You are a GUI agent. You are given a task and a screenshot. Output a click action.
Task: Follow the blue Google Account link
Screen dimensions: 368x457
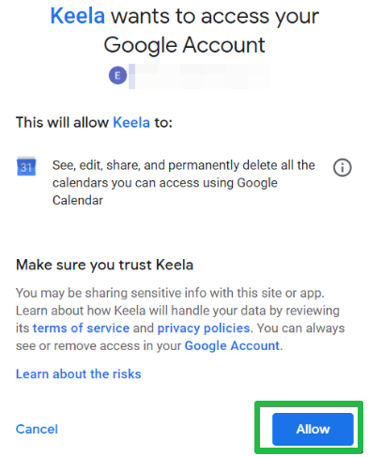tap(232, 346)
